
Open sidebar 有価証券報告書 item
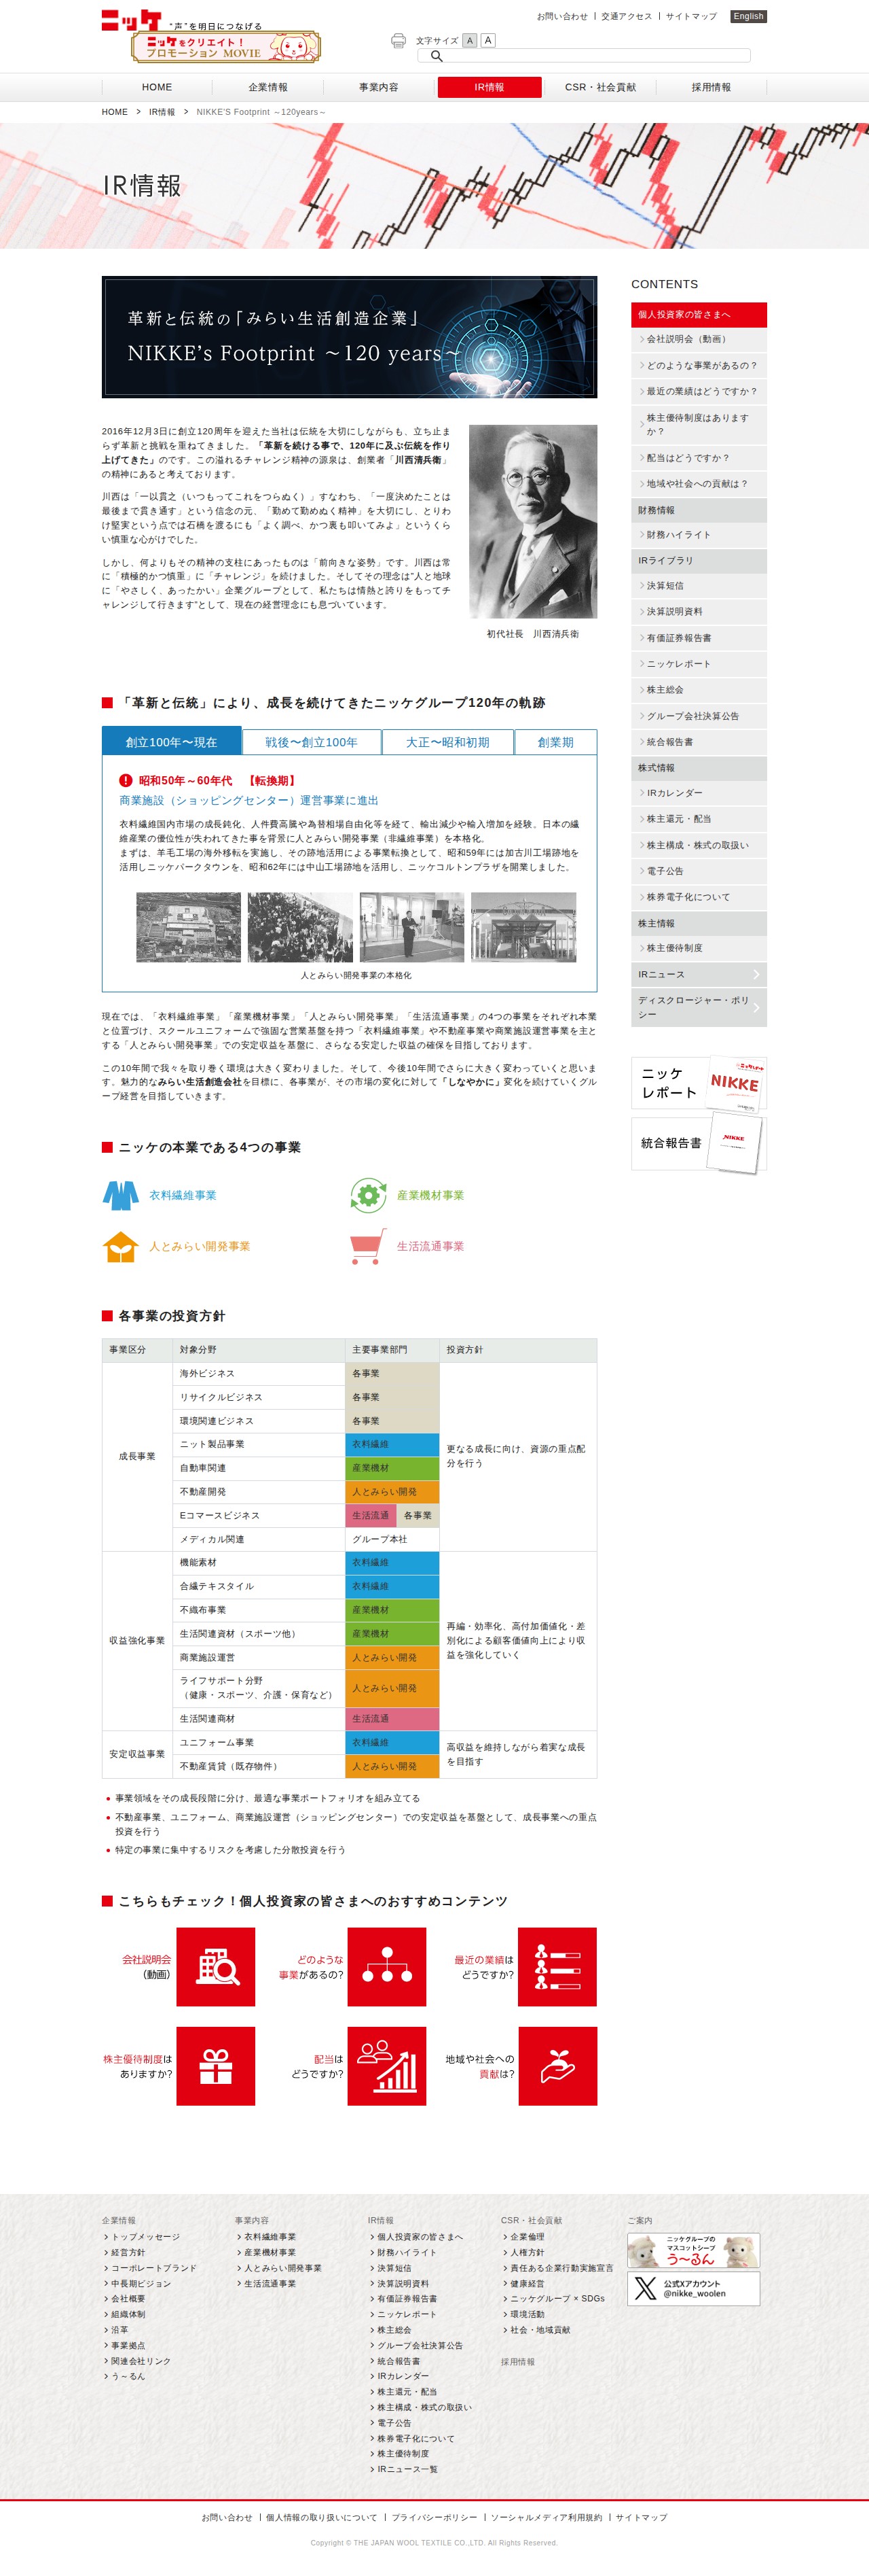pos(699,638)
